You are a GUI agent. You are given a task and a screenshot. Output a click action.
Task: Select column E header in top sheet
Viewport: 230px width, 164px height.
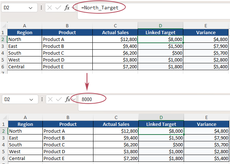tap(206, 26)
